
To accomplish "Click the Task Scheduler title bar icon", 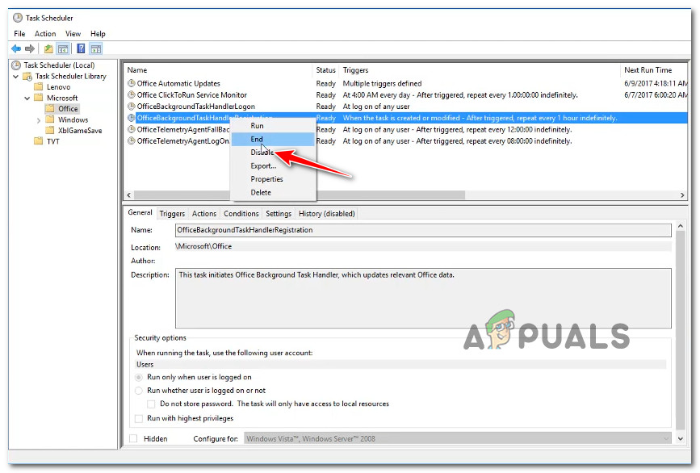I will coord(18,18).
